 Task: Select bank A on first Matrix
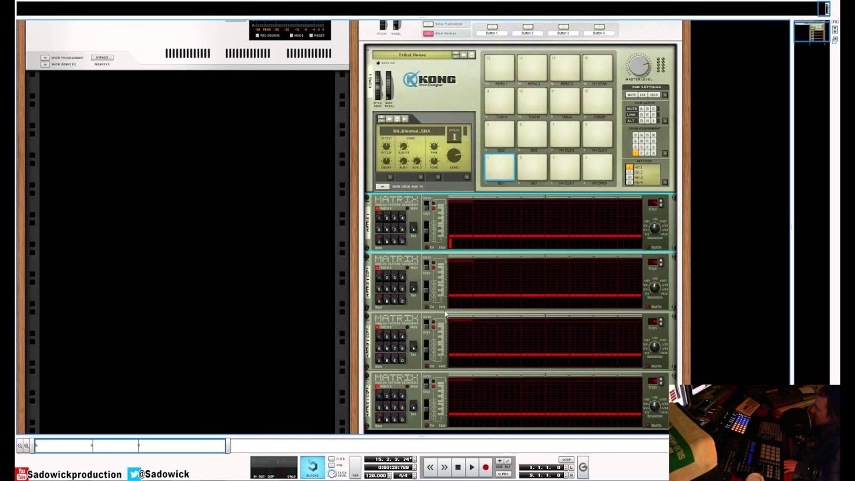pyautogui.click(x=379, y=240)
